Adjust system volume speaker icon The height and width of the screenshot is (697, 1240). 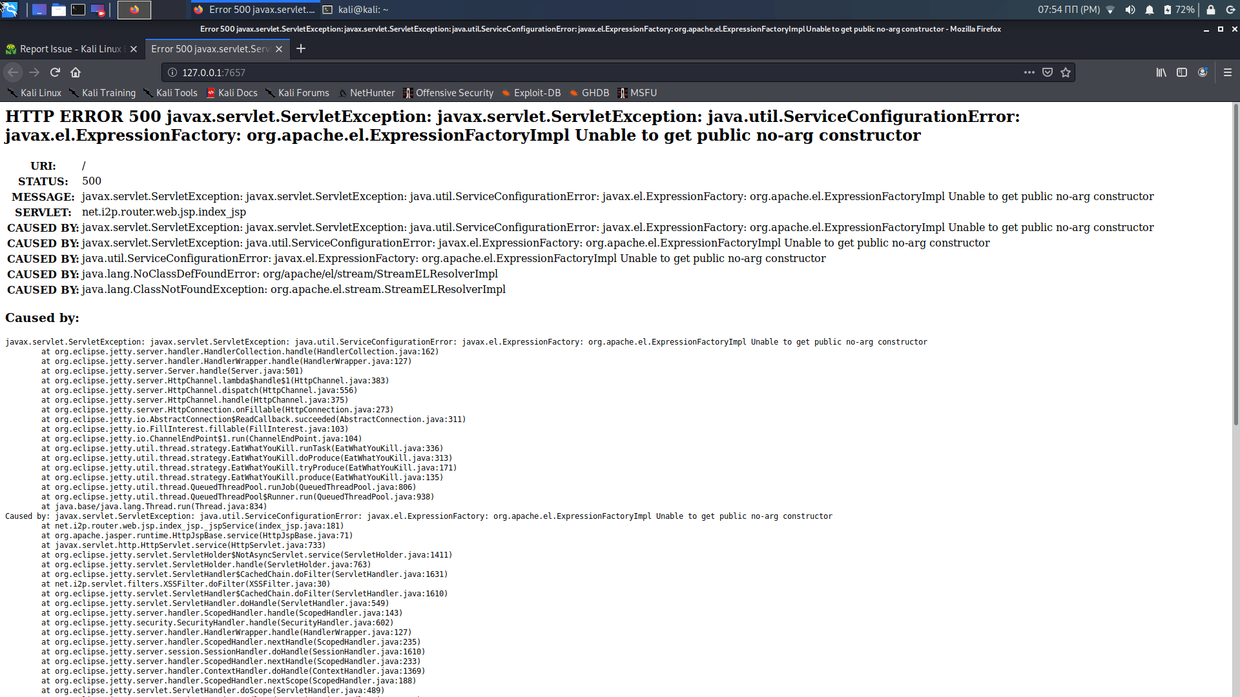1130,10
